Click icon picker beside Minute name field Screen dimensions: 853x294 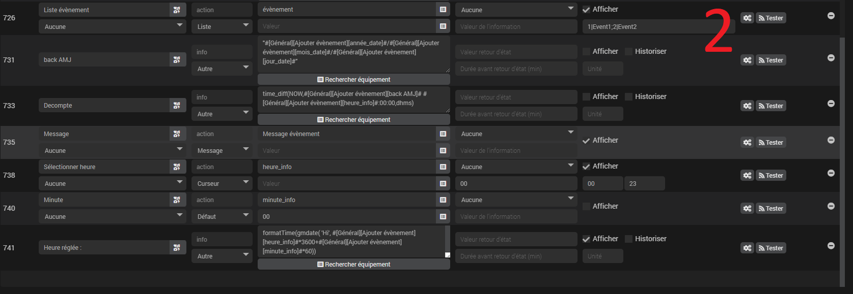177,200
